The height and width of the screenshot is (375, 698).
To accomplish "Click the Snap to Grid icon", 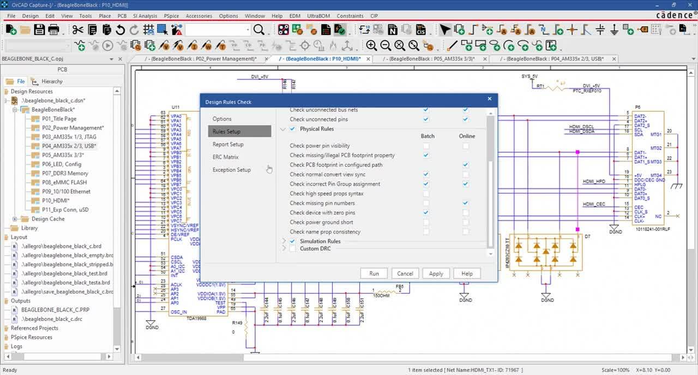I will coord(148,29).
